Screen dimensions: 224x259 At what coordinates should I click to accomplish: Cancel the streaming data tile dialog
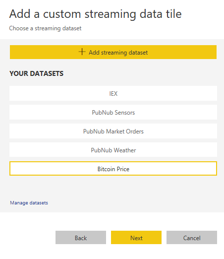192,238
